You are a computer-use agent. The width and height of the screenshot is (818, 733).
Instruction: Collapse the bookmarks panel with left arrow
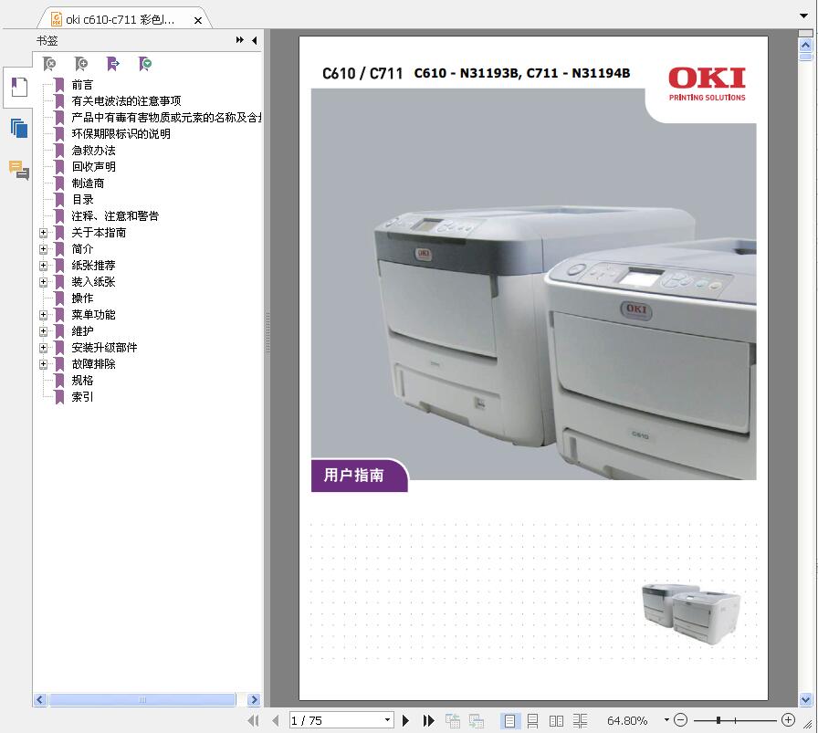coord(255,40)
